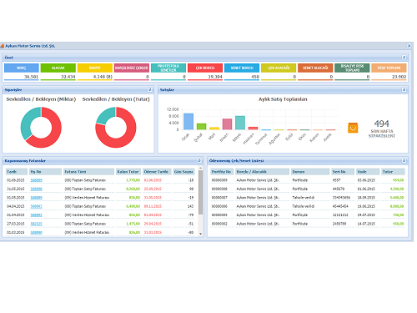Collapse the Satışlar panel
Screen dimensions: 417x313
point(404,89)
